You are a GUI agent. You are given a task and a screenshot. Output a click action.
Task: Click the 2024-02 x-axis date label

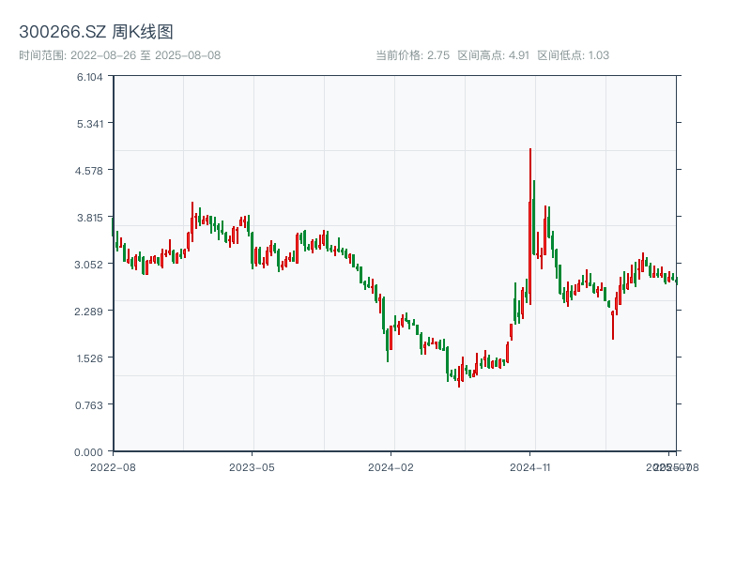pyautogui.click(x=391, y=466)
